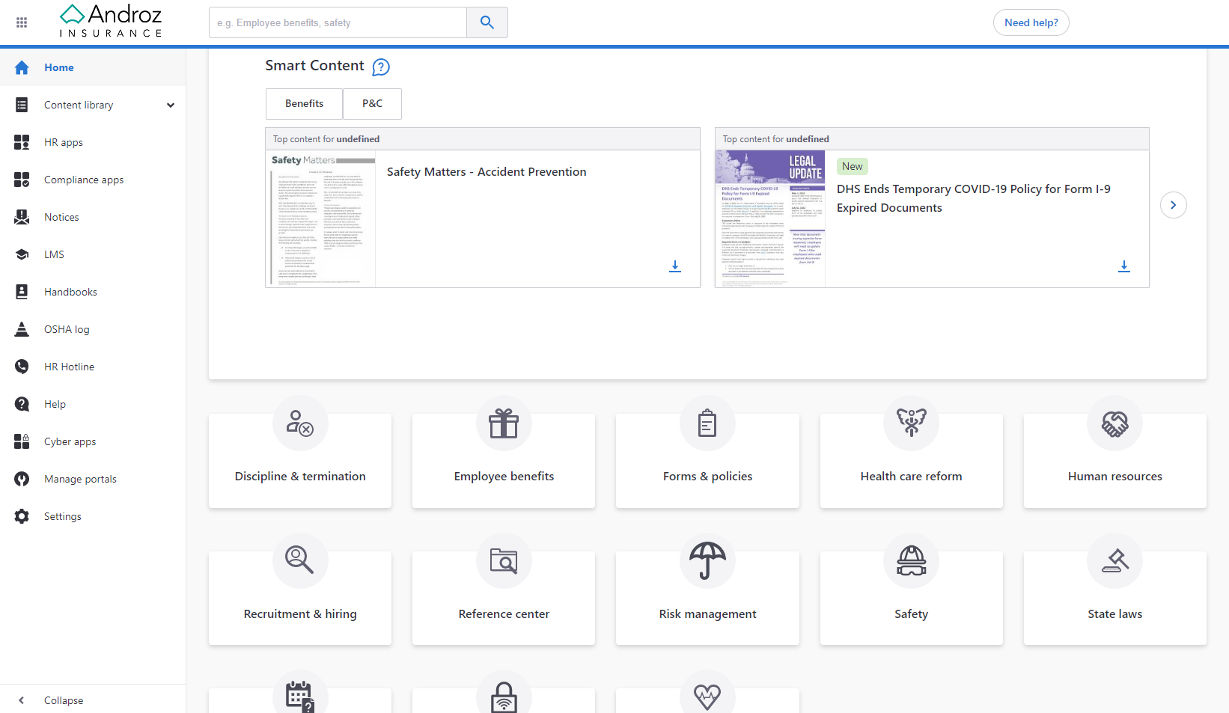The width and height of the screenshot is (1229, 713).
Task: Click the Compliance apps sidebar icon
Action: [x=22, y=180]
